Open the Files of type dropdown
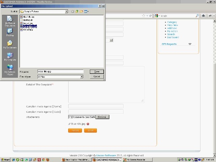216x162 pixels. 82,77
